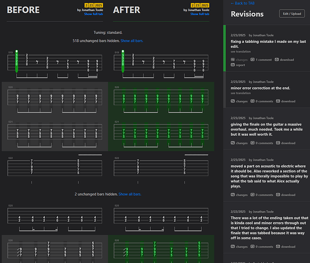Select the 'fixing a tabbing mistake' revision title
The height and width of the screenshot is (263, 310).
click(x=268, y=44)
